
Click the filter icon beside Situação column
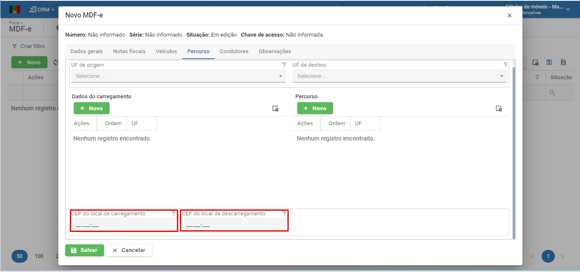click(537, 77)
